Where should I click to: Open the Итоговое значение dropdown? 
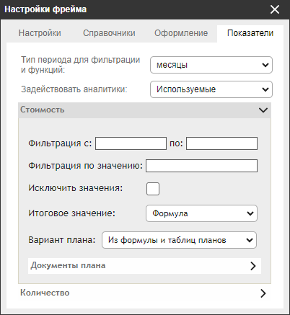pos(201,213)
